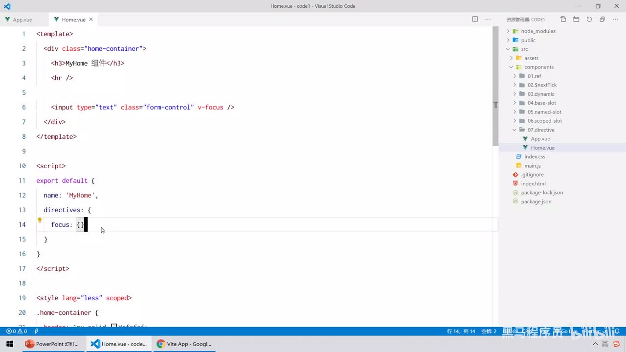Click the lightning icon in status bar
The width and height of the screenshot is (626, 352).
click(36, 331)
